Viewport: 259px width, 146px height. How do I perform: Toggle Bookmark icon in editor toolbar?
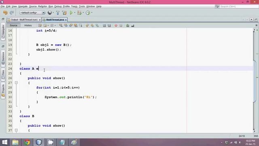pos(97,26)
